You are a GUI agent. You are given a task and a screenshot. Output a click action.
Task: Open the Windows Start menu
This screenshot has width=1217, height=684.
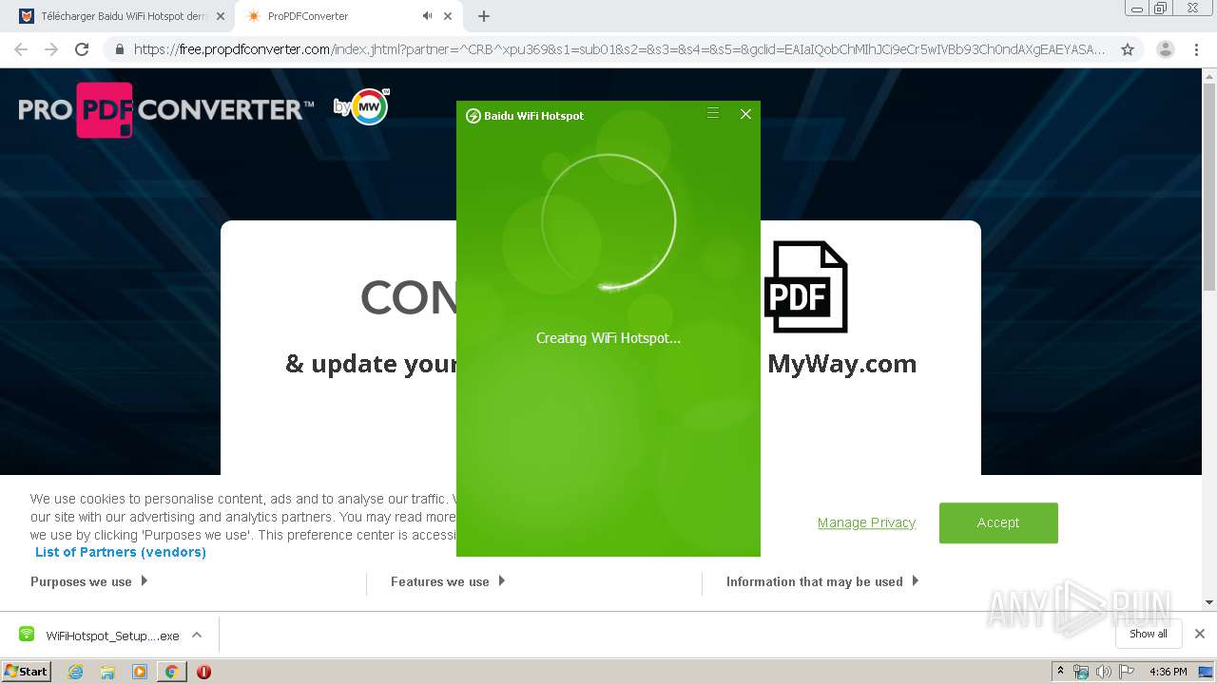pos(27,671)
